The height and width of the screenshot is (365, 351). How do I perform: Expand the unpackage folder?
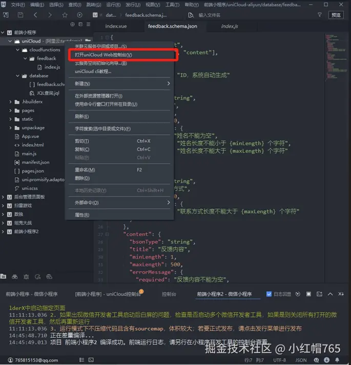[x=10, y=127]
